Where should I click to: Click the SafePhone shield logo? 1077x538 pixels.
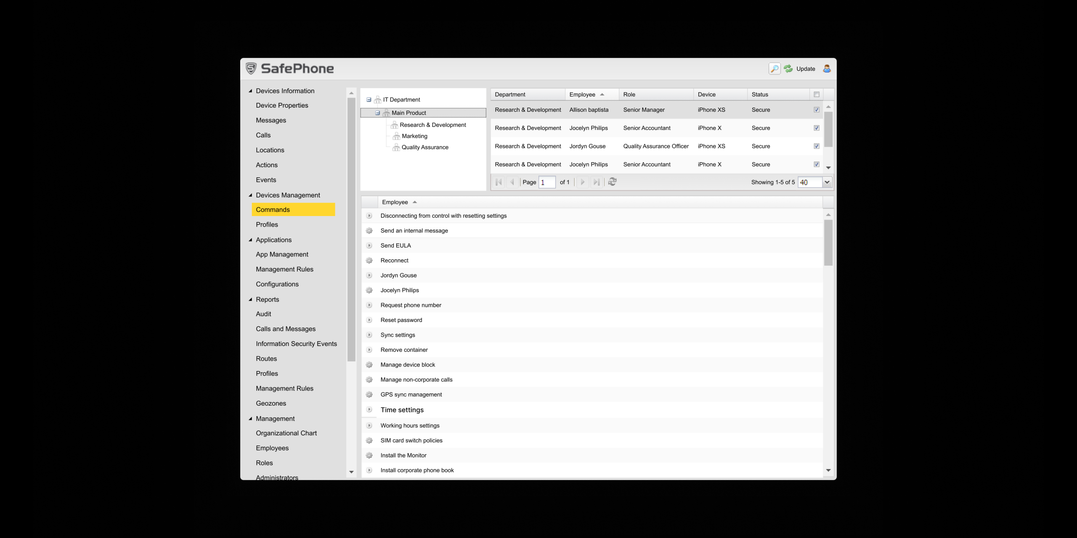click(x=251, y=69)
